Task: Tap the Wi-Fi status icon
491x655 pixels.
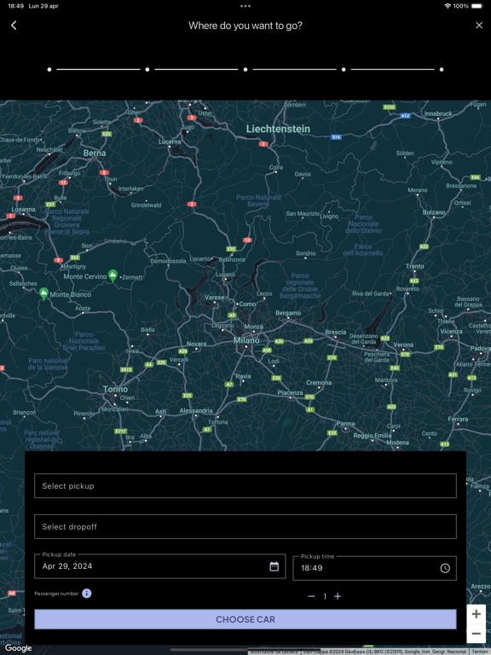Action: (448, 6)
